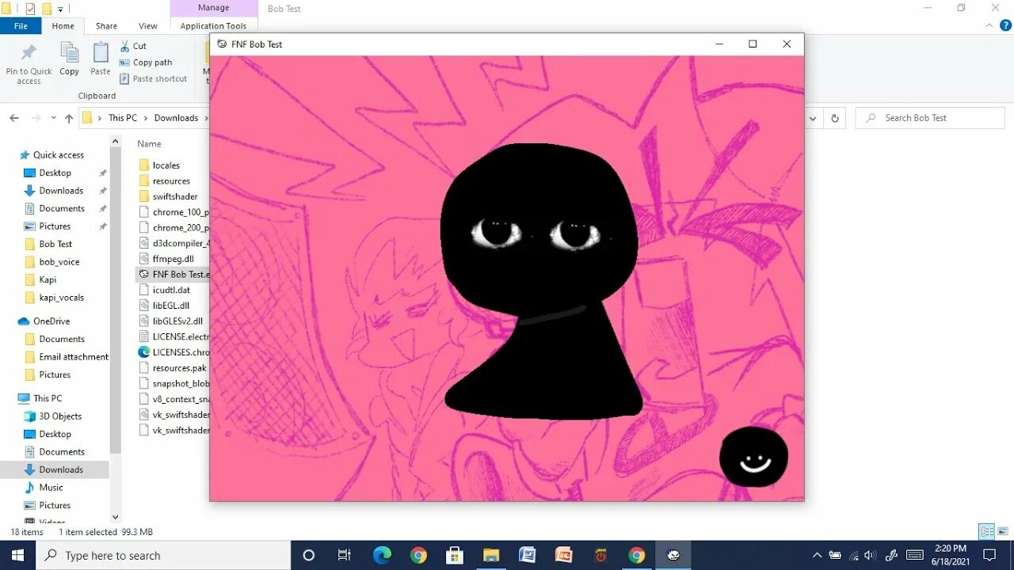This screenshot has height=570, width=1014.
Task: Open Kapi folder in sidebar
Action: point(48,279)
